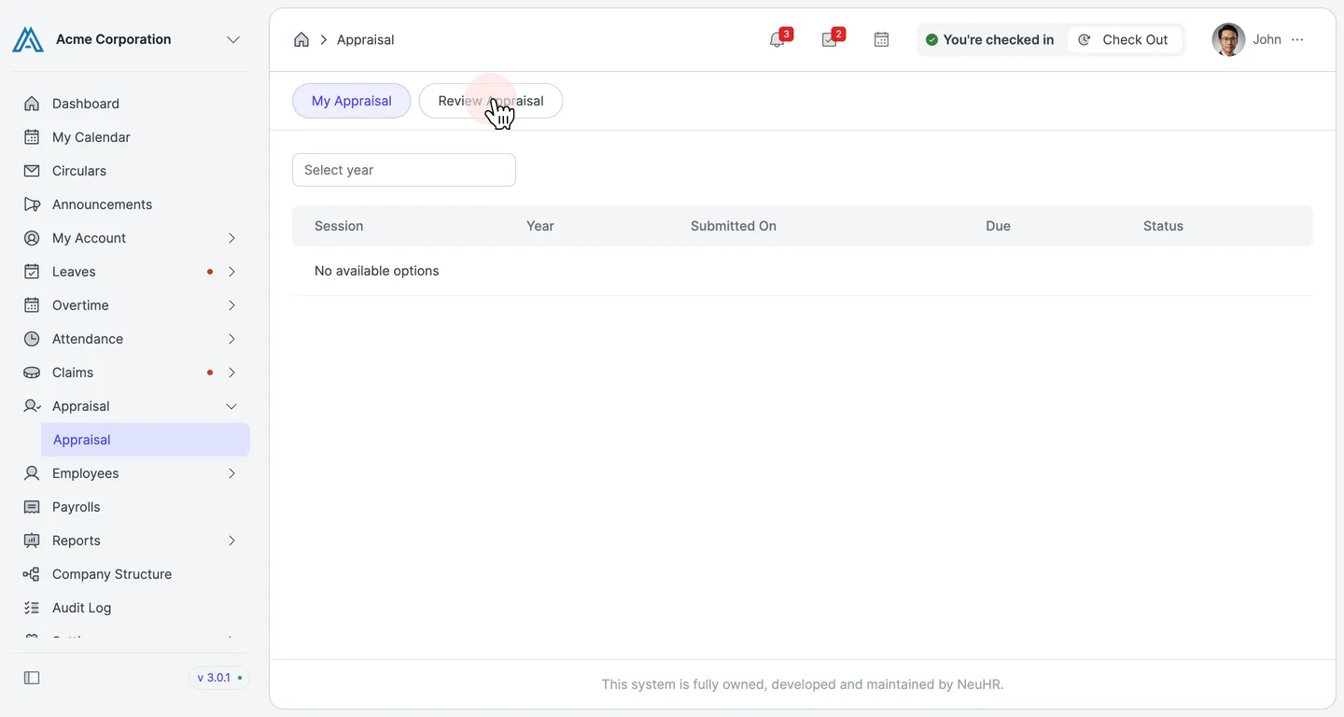Viewport: 1344px width, 717px height.
Task: Expand the Attendance submenu chevron
Action: click(231, 339)
